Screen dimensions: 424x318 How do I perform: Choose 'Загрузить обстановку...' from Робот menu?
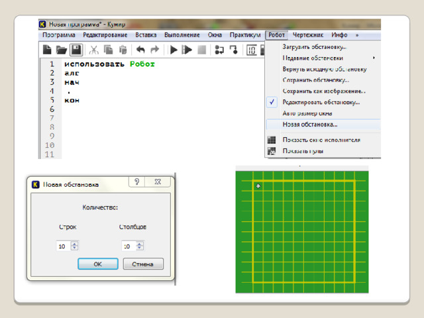pyautogui.click(x=315, y=47)
